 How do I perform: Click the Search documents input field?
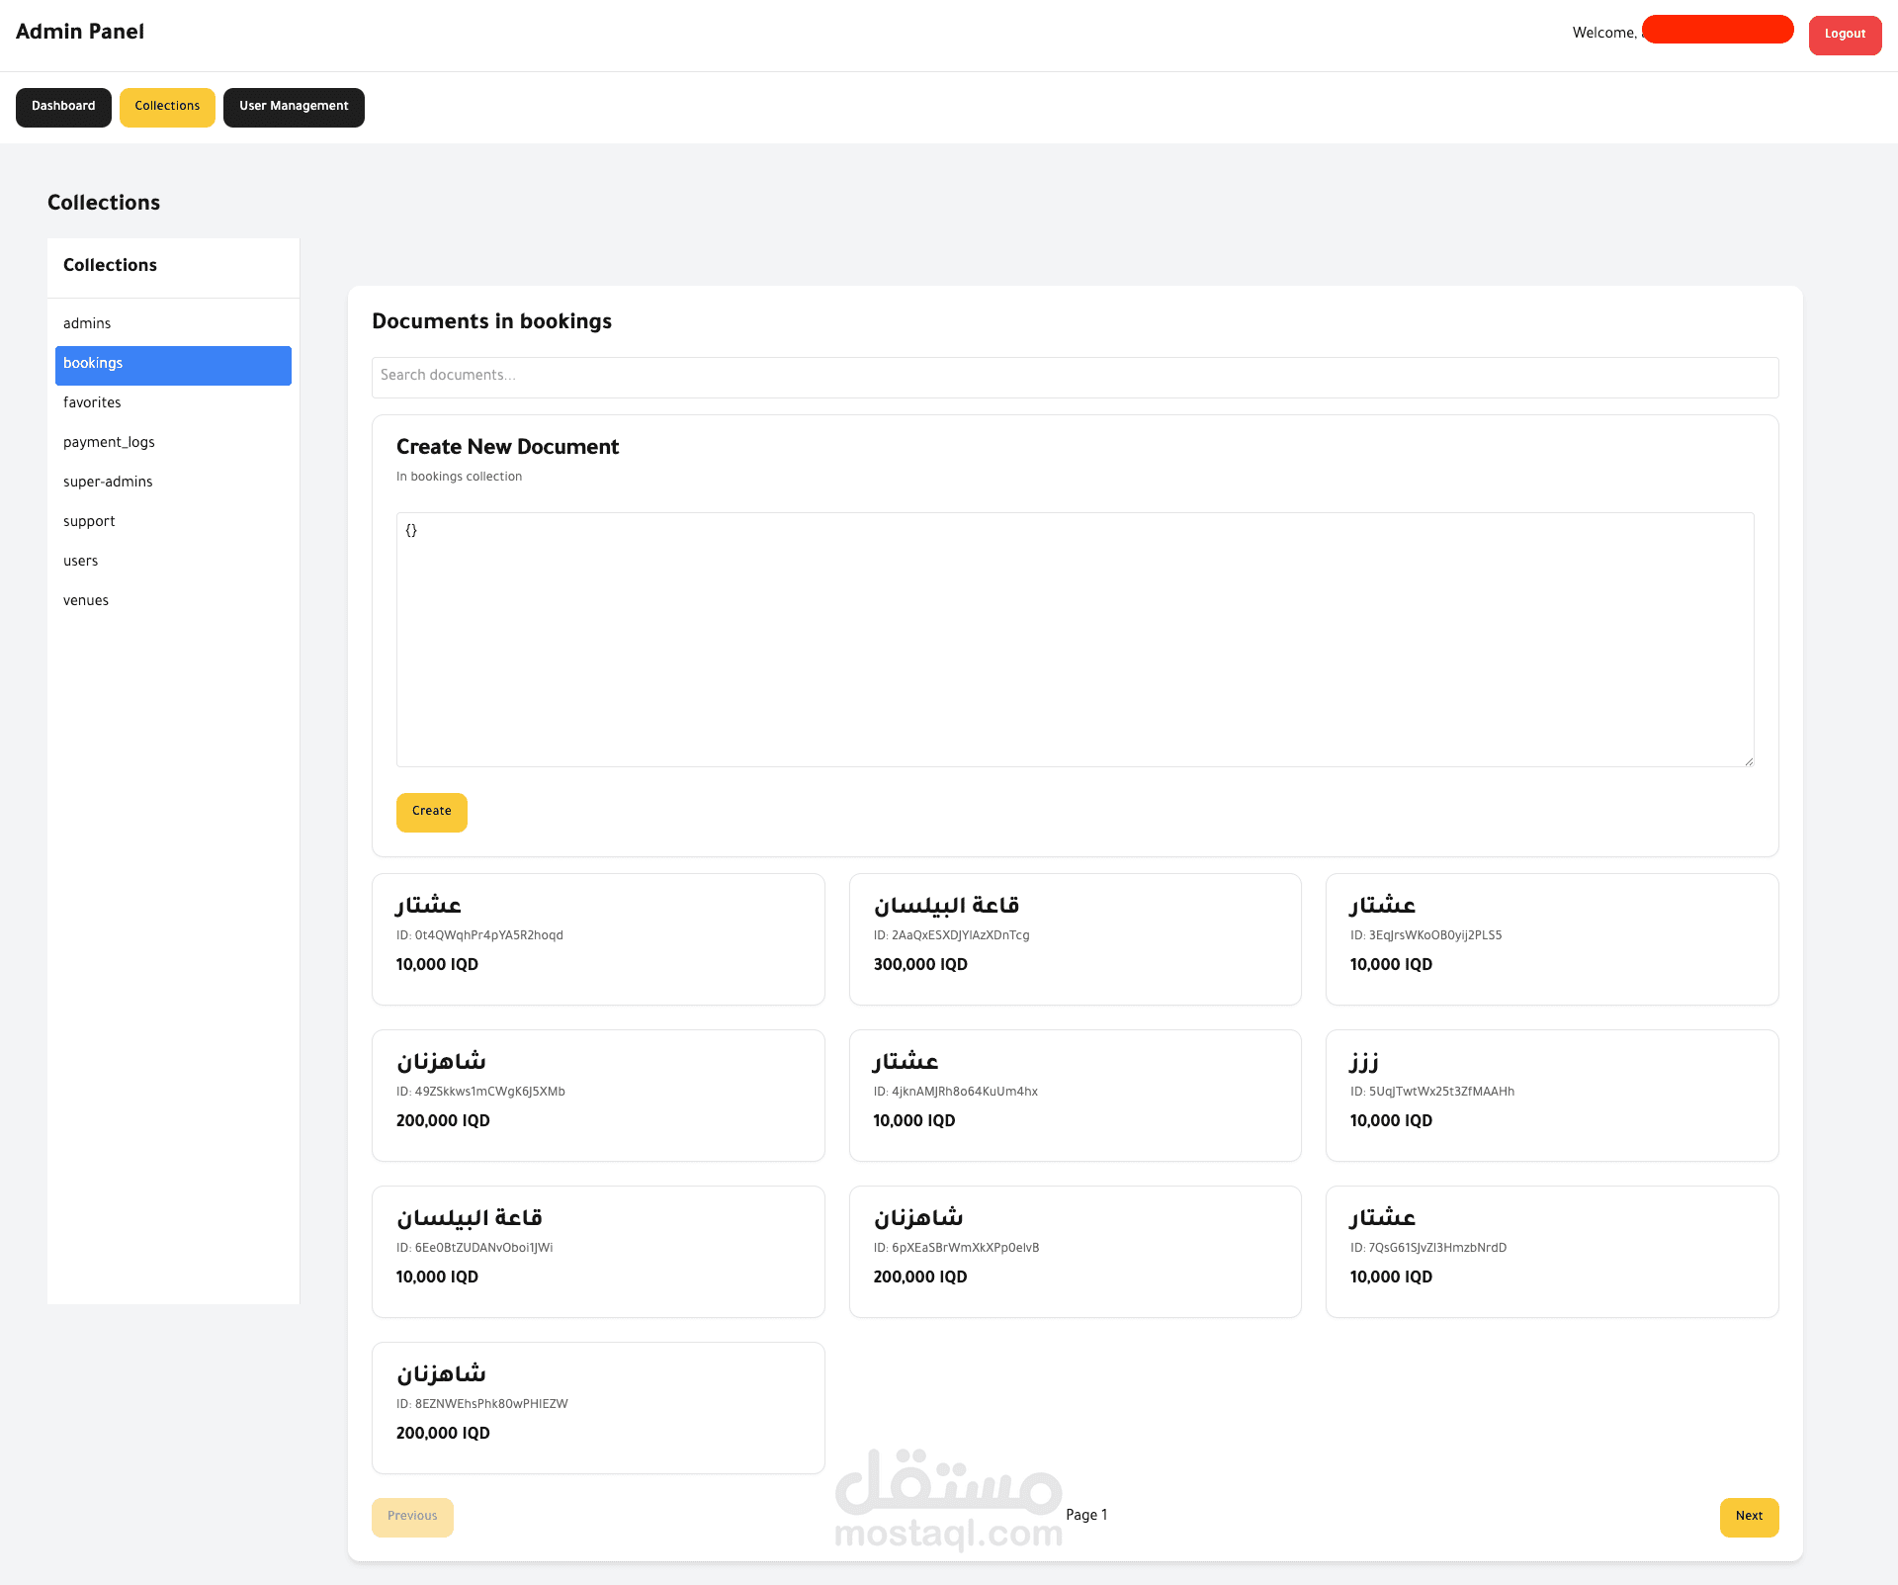click(x=1075, y=377)
